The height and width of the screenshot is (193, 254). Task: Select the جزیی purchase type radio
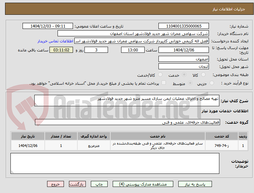coord(212,83)
